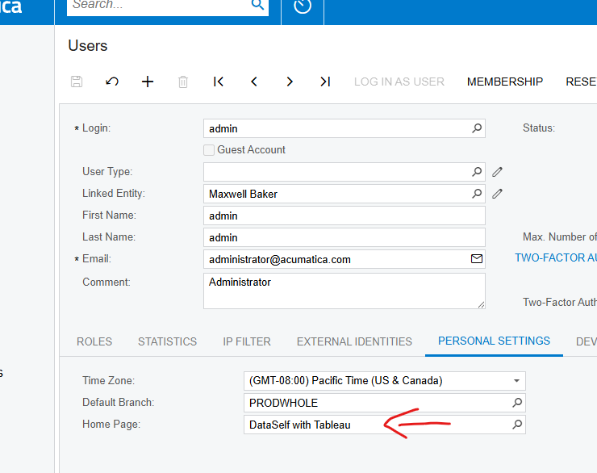Click the undo/cancel changes toolbar icon

[x=112, y=82]
